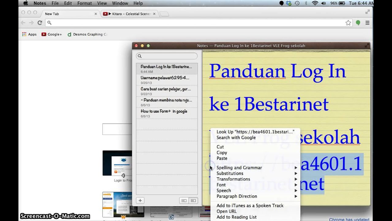The height and width of the screenshot is (221, 392).
Task: Click the Time Machine icon in menu bar
Action: (x=297, y=3)
